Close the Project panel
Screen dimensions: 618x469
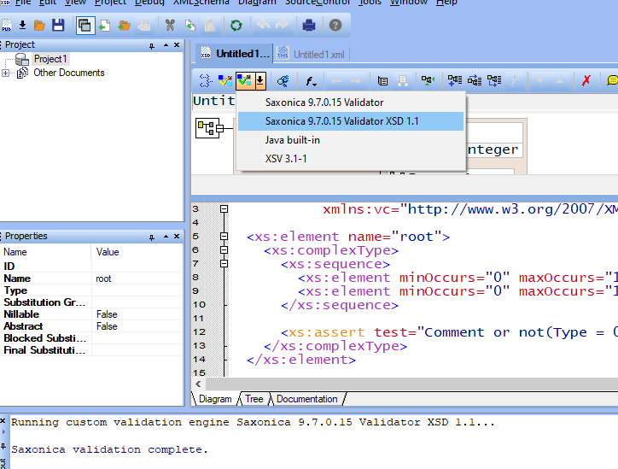point(176,44)
